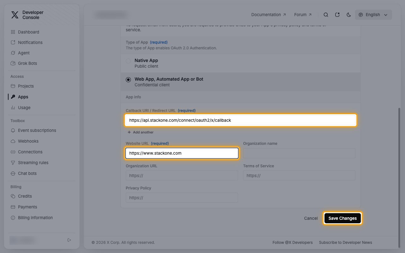
Task: Click the Billing information info icon
Action: 13,218
